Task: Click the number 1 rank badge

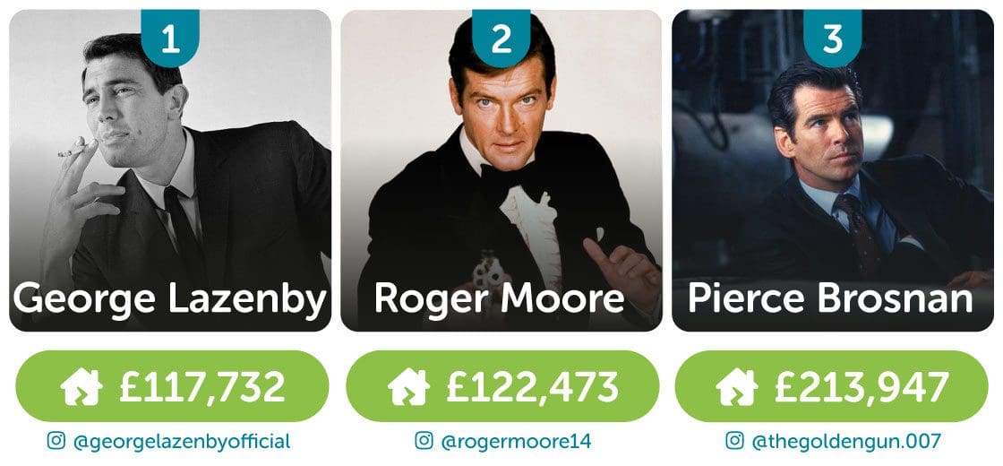Action: point(169,39)
